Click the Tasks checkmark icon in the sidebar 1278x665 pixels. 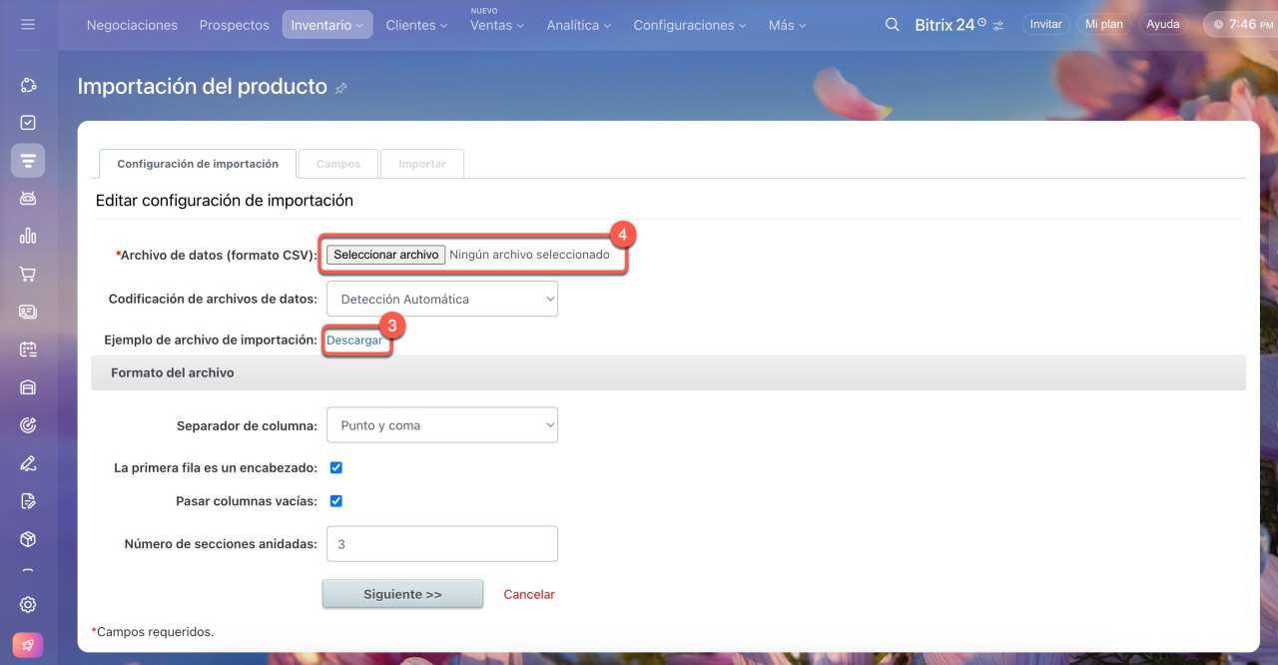(28, 122)
